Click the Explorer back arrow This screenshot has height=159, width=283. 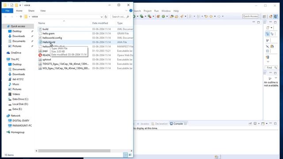coord(6,17)
